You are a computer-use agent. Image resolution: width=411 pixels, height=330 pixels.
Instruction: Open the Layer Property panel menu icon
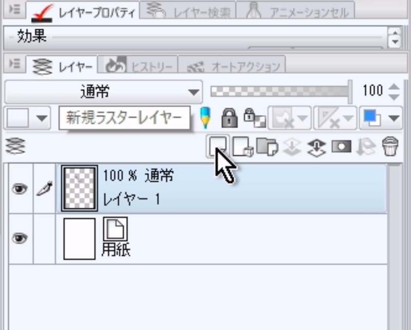[15, 9]
